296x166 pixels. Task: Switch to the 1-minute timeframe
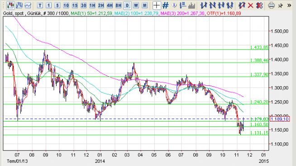(48, 5)
